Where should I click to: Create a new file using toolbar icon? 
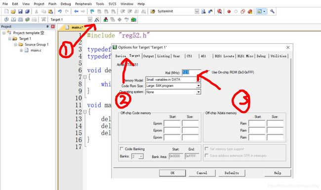click(x=6, y=11)
